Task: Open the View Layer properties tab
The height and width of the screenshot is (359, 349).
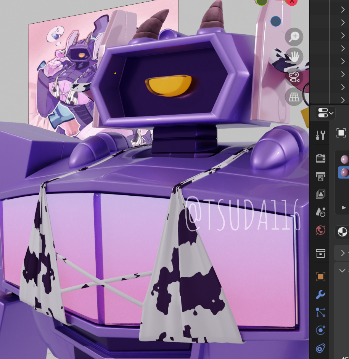Action: click(320, 194)
